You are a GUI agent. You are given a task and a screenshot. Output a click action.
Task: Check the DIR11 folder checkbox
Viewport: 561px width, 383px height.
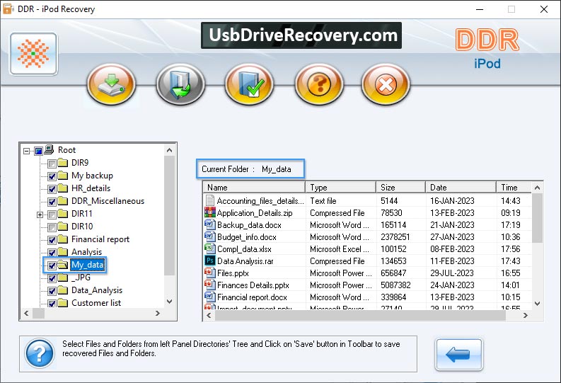tap(52, 215)
